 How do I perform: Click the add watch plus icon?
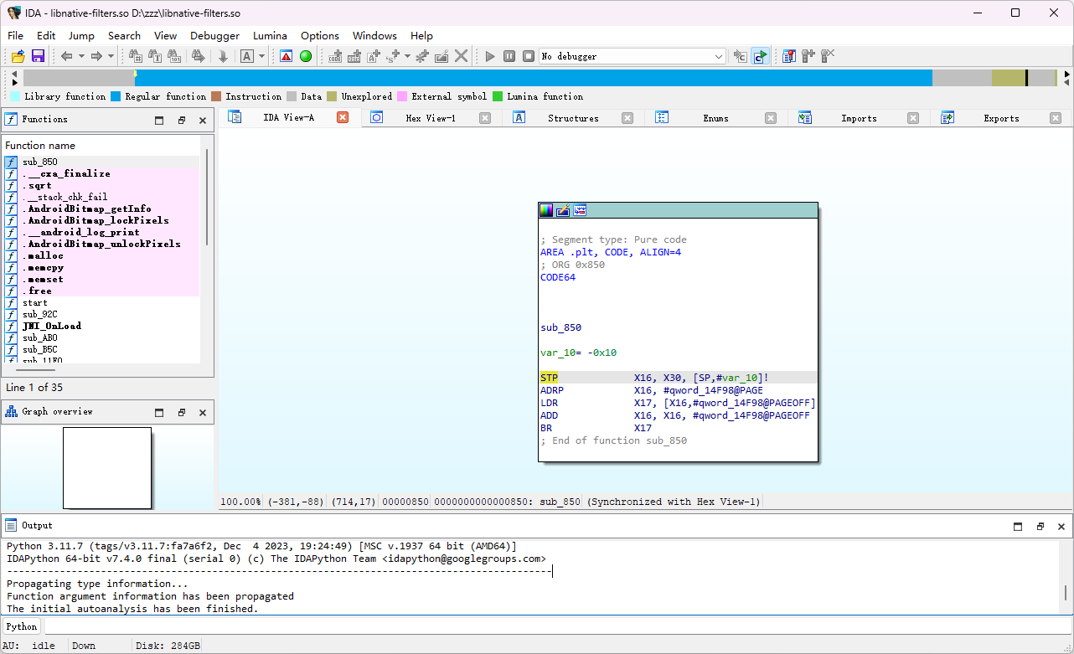(808, 56)
